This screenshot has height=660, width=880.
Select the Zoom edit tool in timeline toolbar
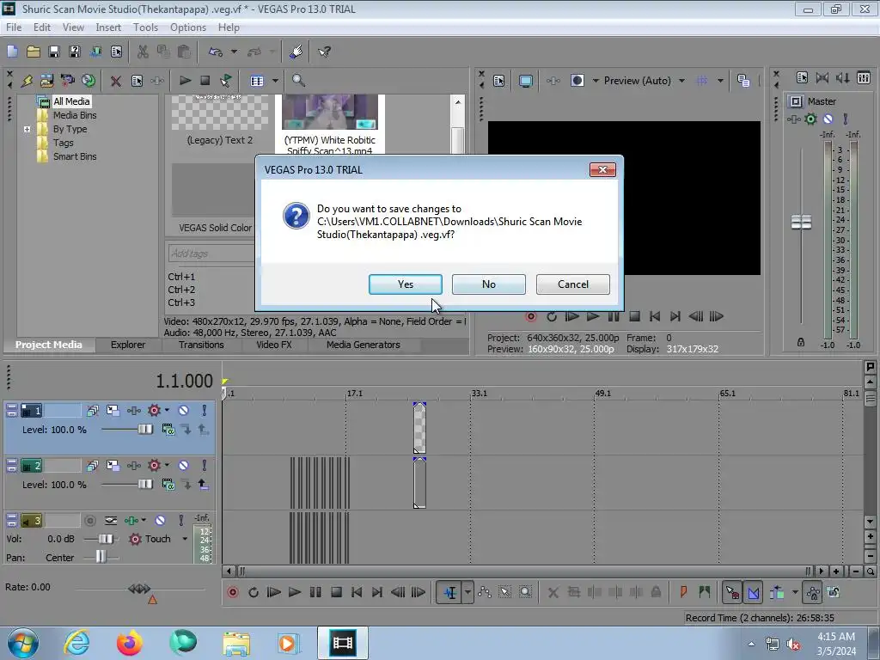click(x=525, y=592)
